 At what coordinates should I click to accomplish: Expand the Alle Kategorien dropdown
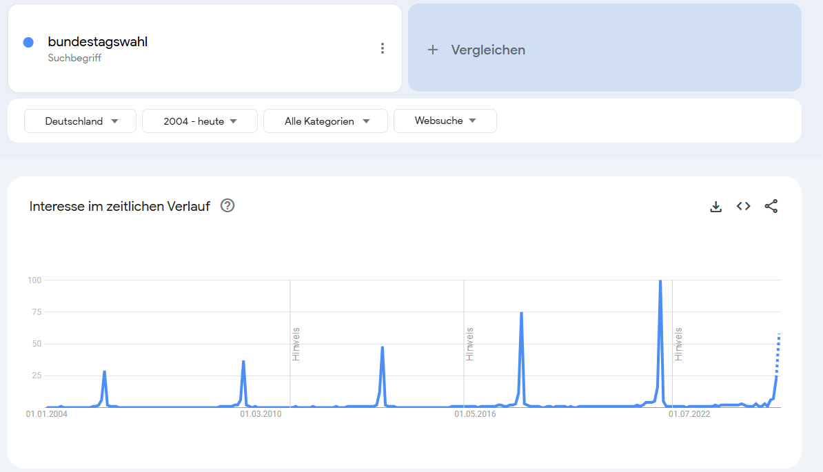[x=325, y=121]
